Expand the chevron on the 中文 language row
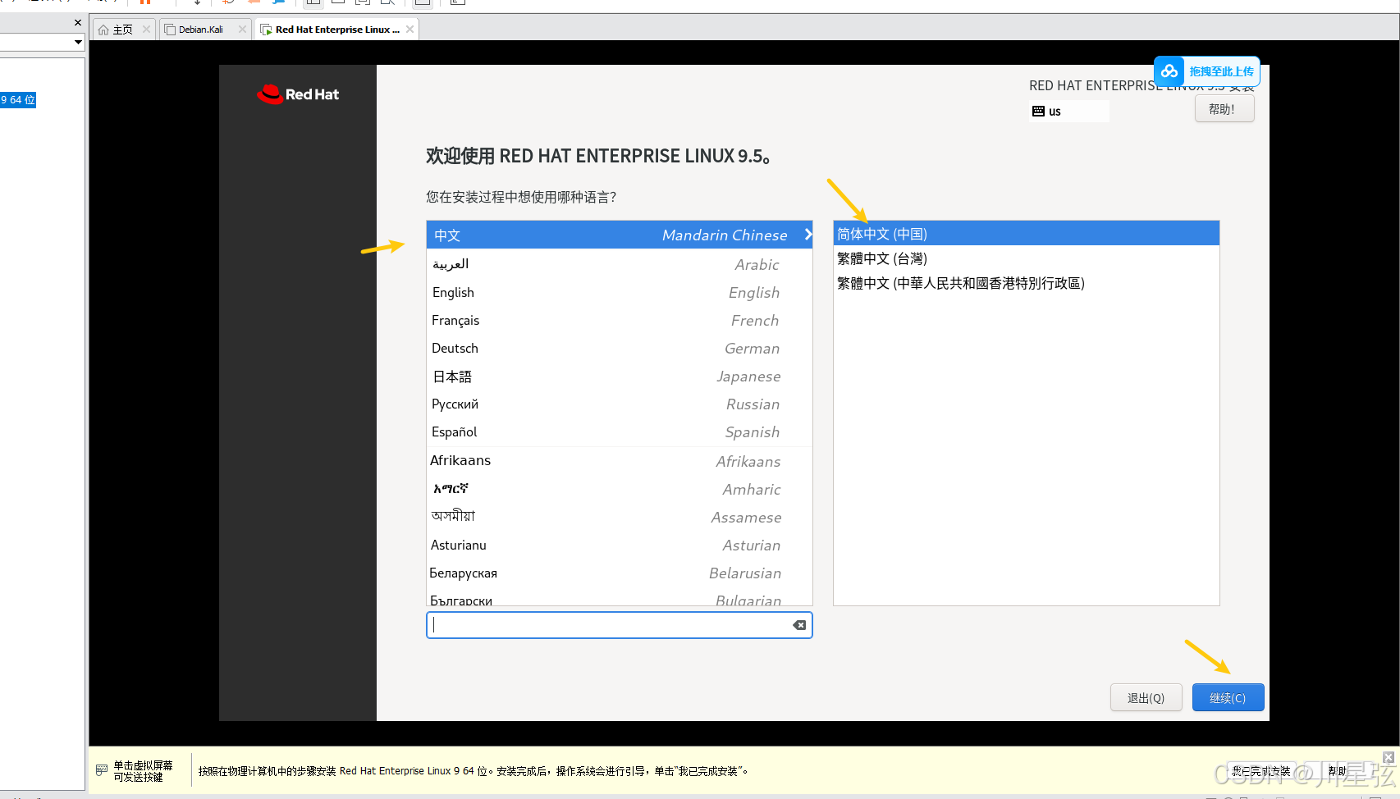The height and width of the screenshot is (799, 1400). coord(808,235)
